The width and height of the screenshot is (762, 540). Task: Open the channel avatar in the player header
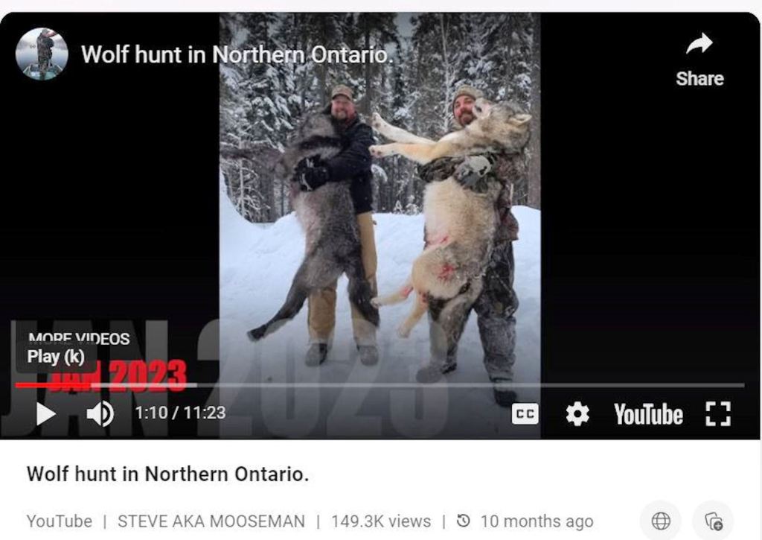coord(42,54)
